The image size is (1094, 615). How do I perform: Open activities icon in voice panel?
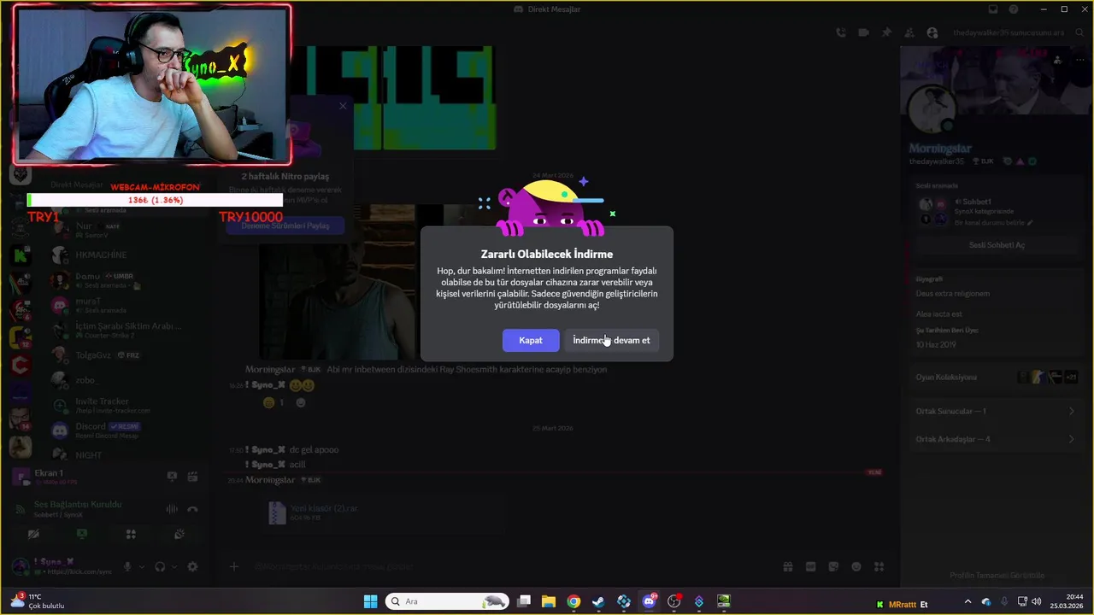[x=131, y=534]
